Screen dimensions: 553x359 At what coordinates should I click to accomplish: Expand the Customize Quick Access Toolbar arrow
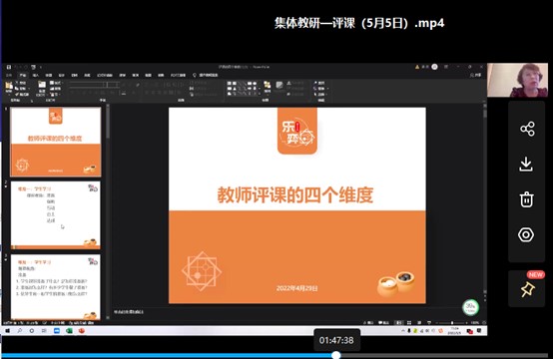pos(41,67)
